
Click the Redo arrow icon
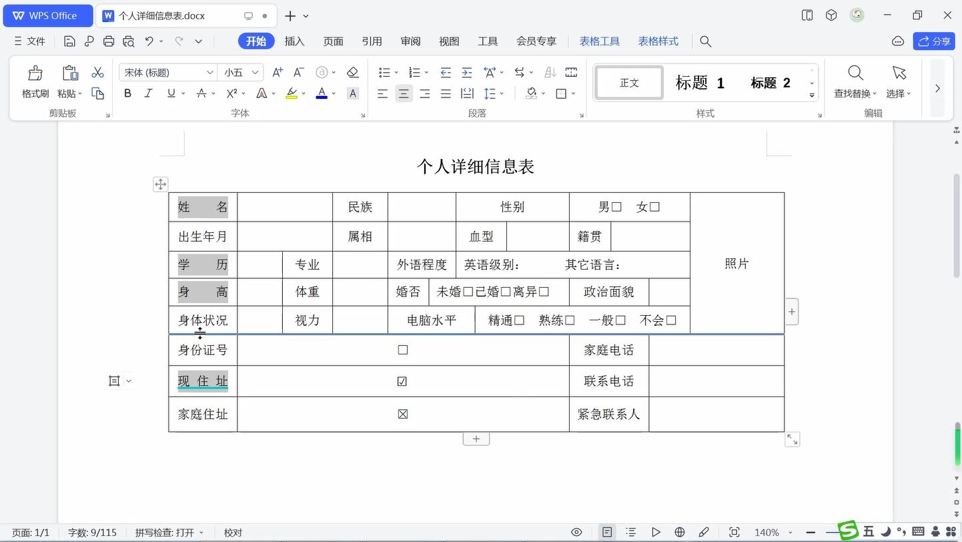[x=179, y=41]
